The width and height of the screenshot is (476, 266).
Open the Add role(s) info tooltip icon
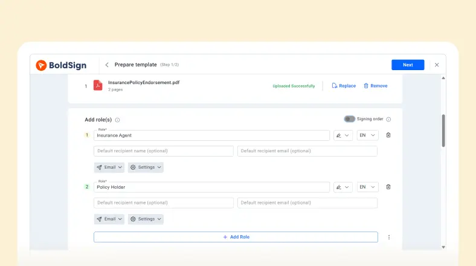117,120
